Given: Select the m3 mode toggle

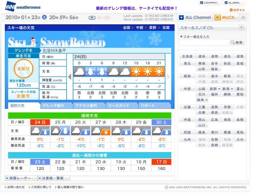Looking at the screenshot, I should (x=107, y=18).
